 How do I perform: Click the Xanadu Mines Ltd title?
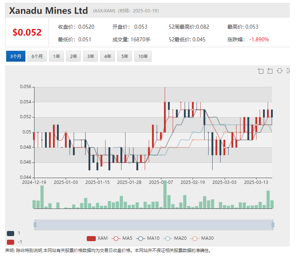(x=49, y=11)
